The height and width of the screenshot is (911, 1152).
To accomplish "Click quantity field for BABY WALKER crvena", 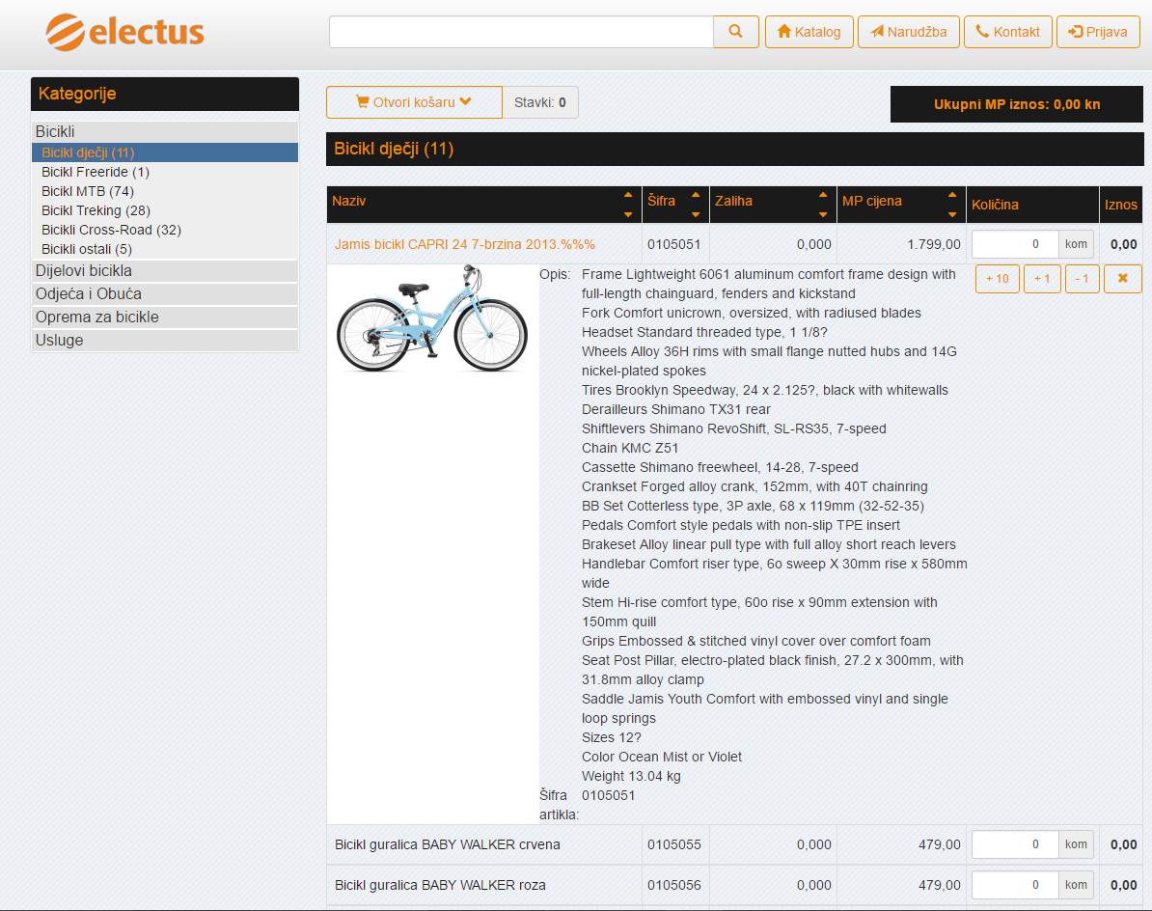I will pyautogui.click(x=1015, y=844).
